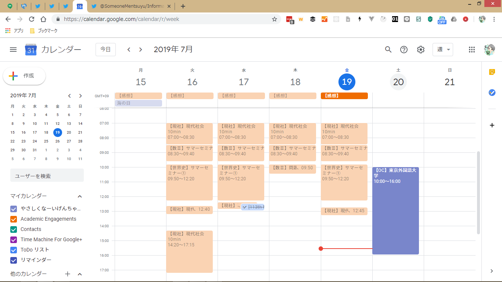This screenshot has height=282, width=502.
Task: Open the Google apps grid icon
Action: 472,50
